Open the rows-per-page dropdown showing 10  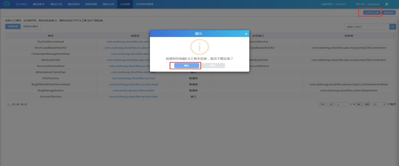(379, 104)
